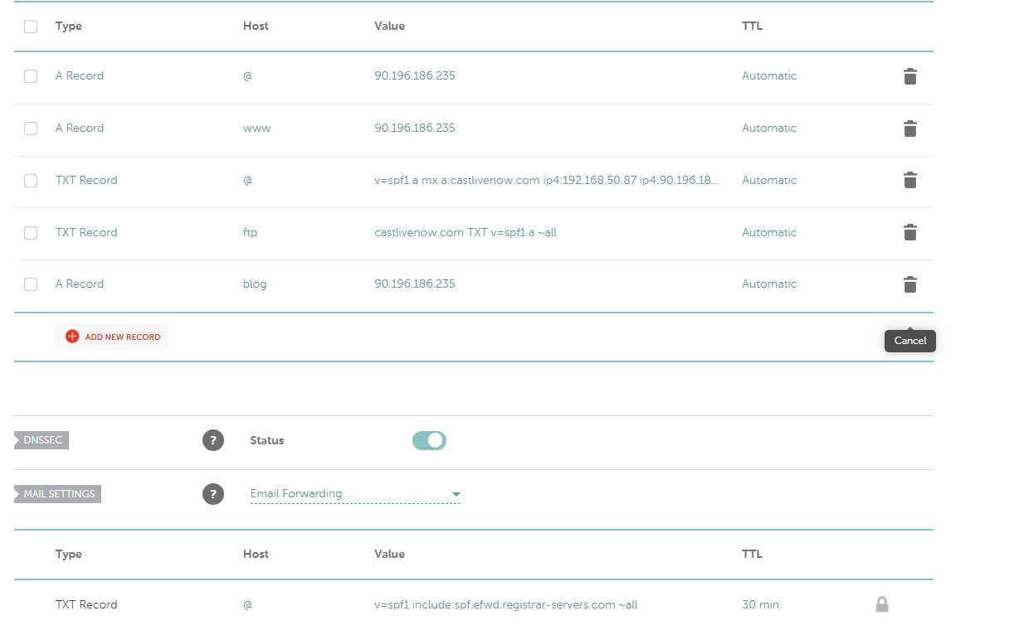Delete the www A Record
The width and height of the screenshot is (1024, 635).
(910, 128)
